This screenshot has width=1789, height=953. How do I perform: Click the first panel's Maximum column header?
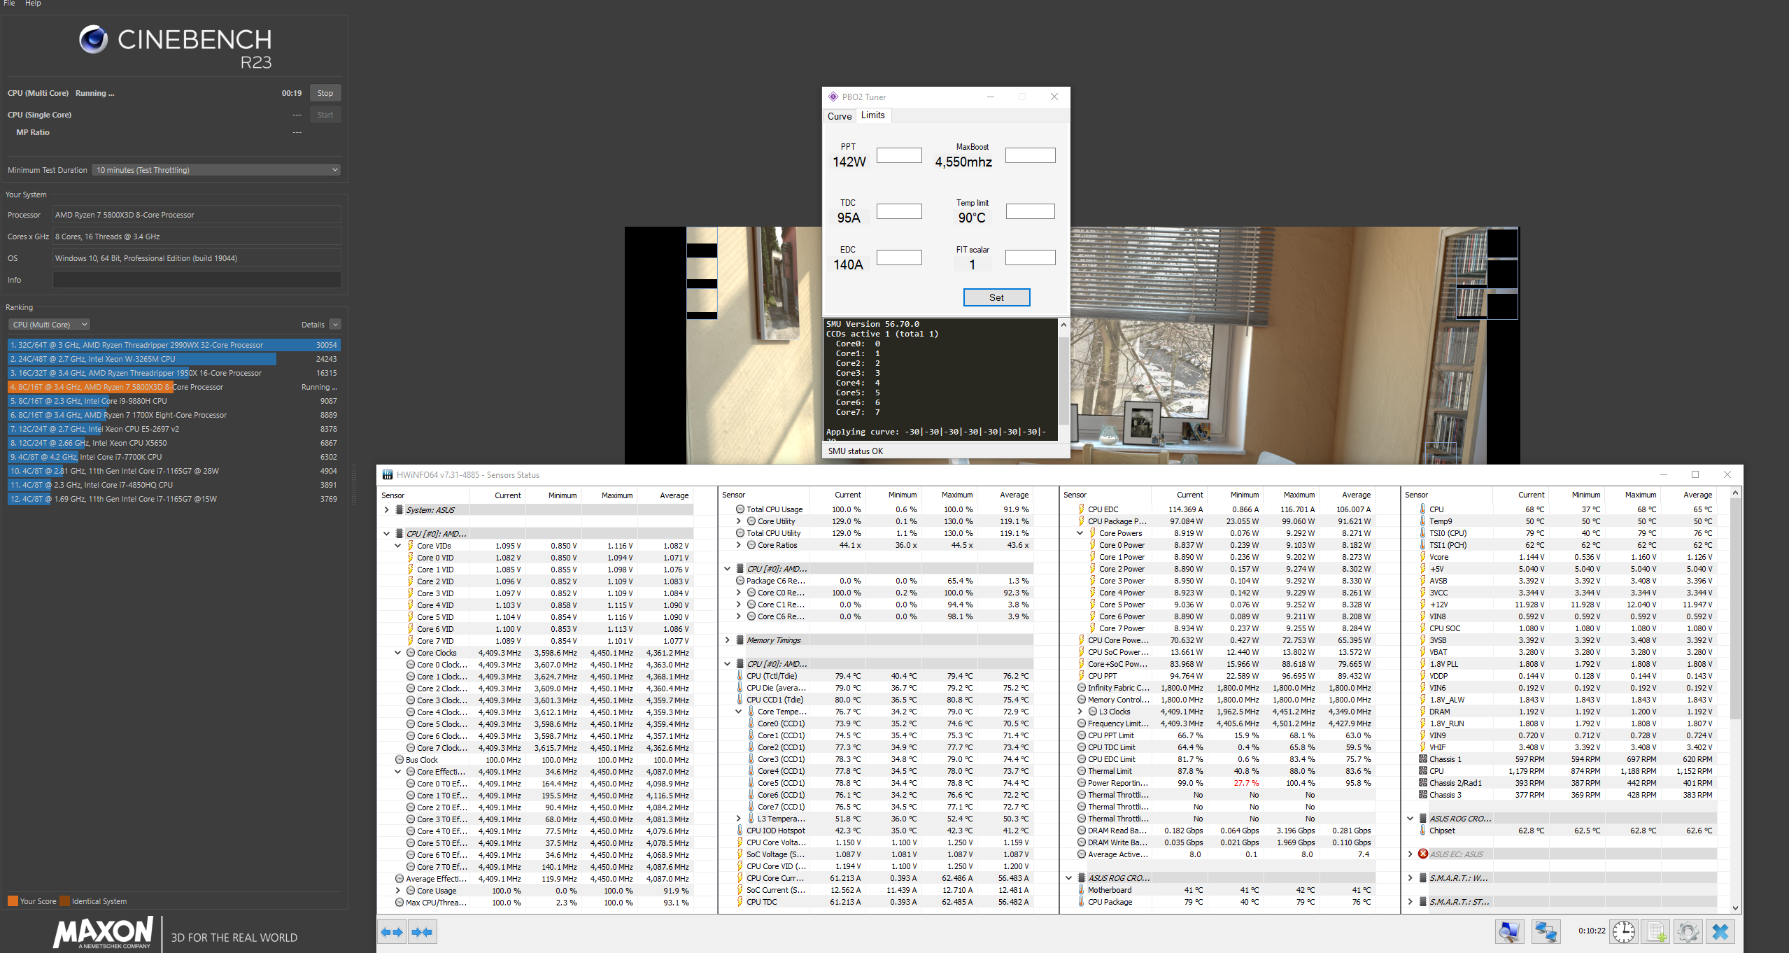click(x=616, y=495)
